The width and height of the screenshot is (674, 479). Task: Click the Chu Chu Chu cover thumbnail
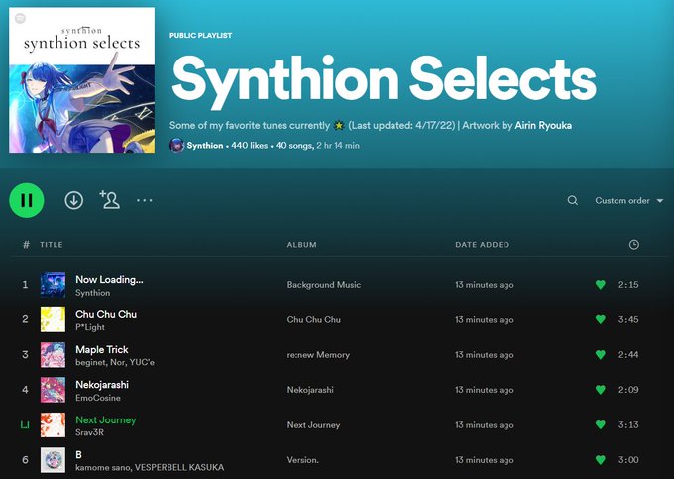53,319
